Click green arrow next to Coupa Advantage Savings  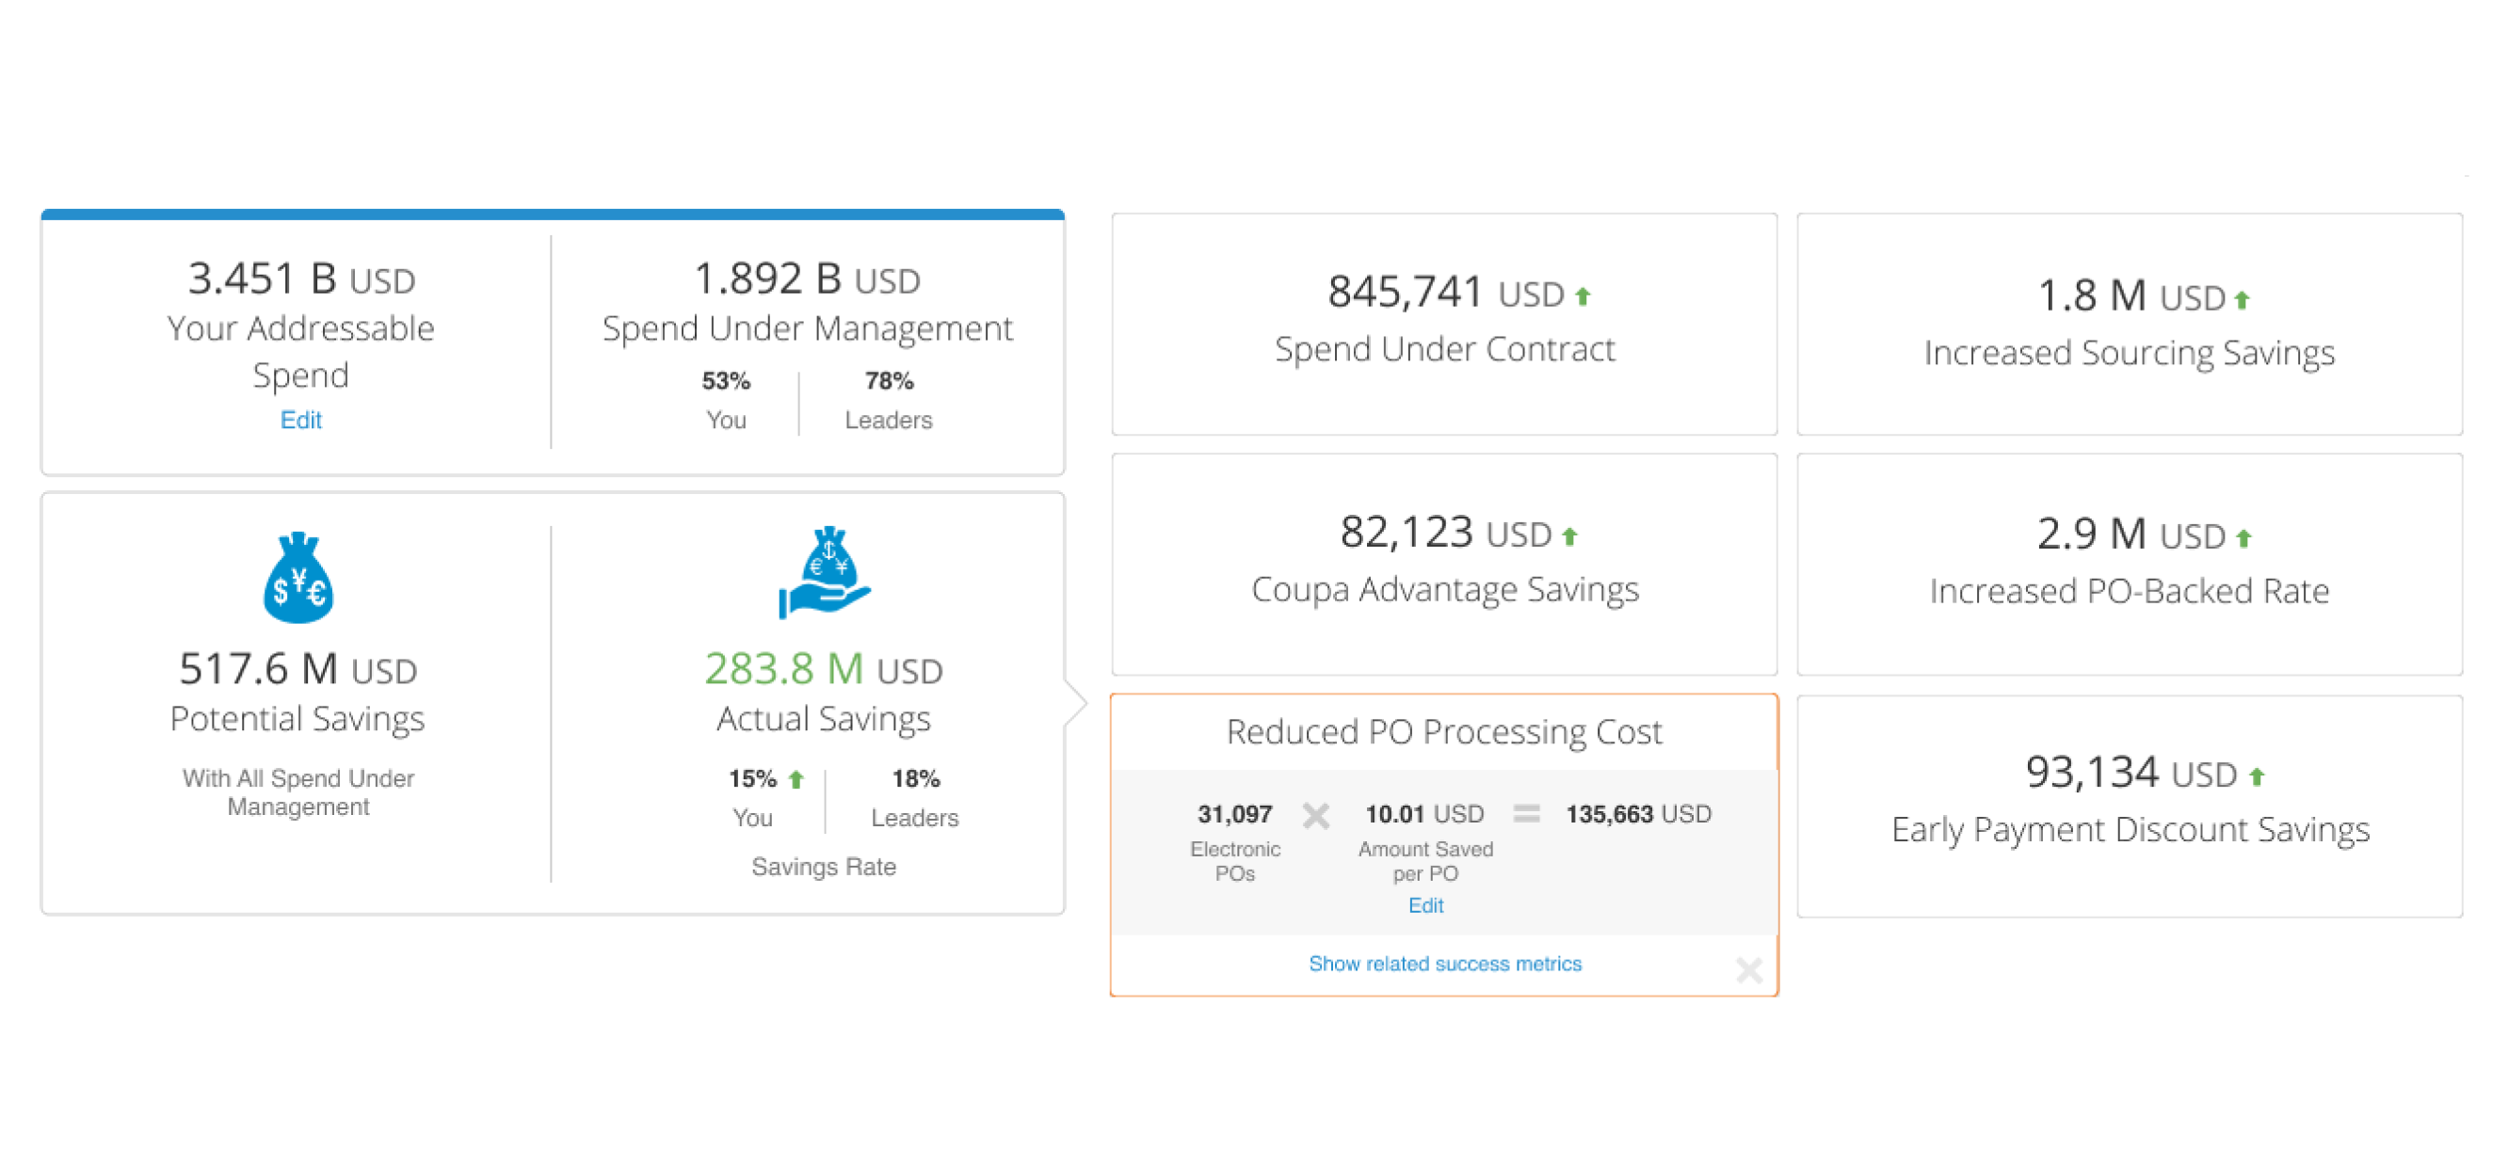tap(1569, 536)
